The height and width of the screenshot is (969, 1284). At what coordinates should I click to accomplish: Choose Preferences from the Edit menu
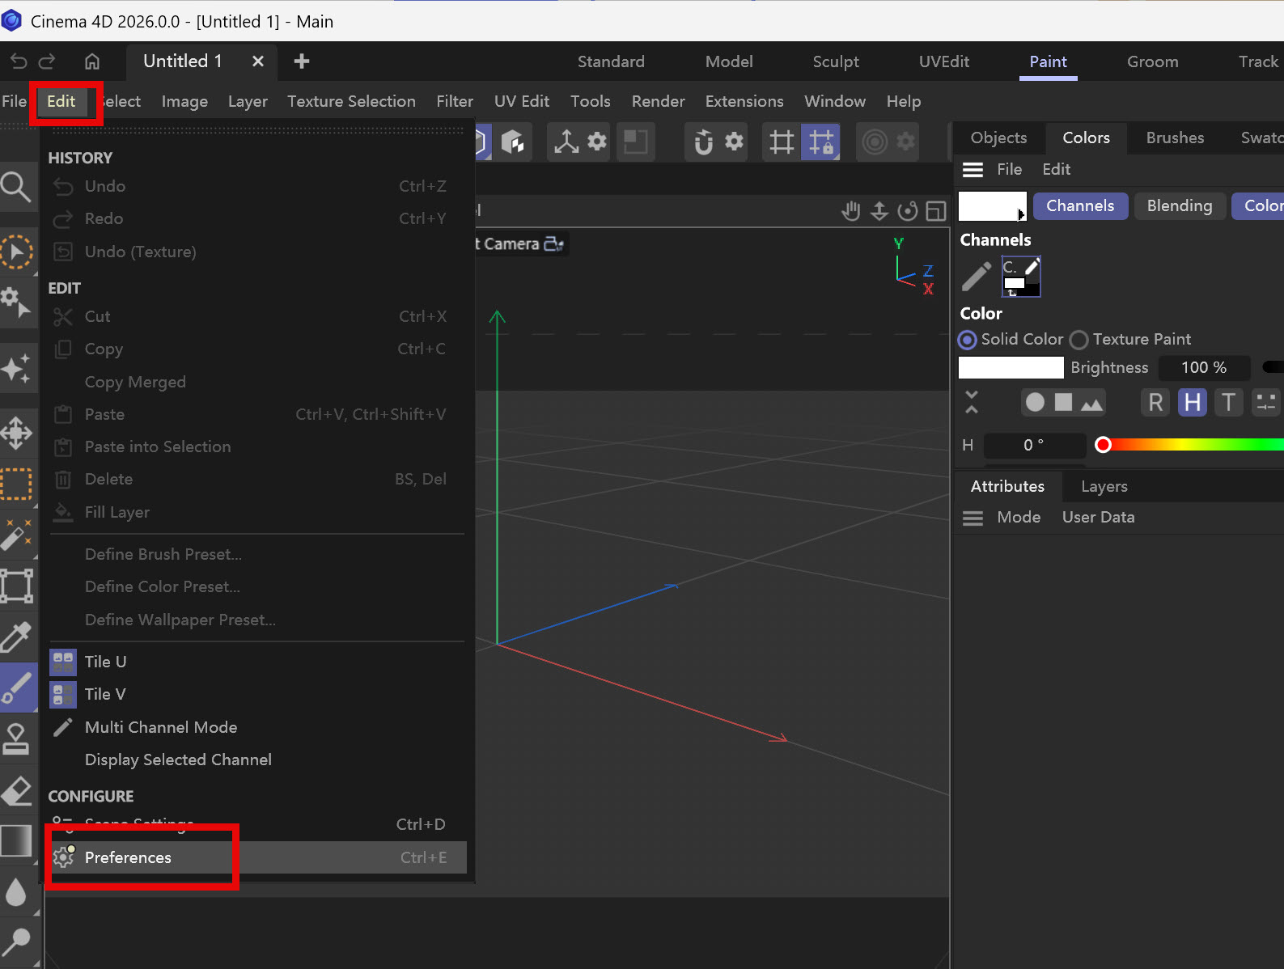[128, 857]
